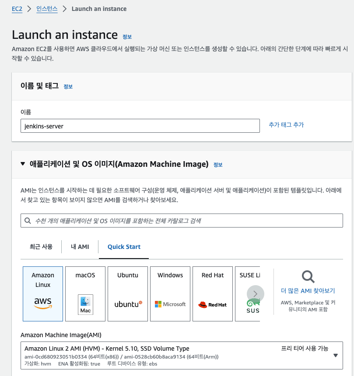Screen dimensions: 354x376
Task: Click the 추가 태그 추가 link
Action: pos(286,125)
